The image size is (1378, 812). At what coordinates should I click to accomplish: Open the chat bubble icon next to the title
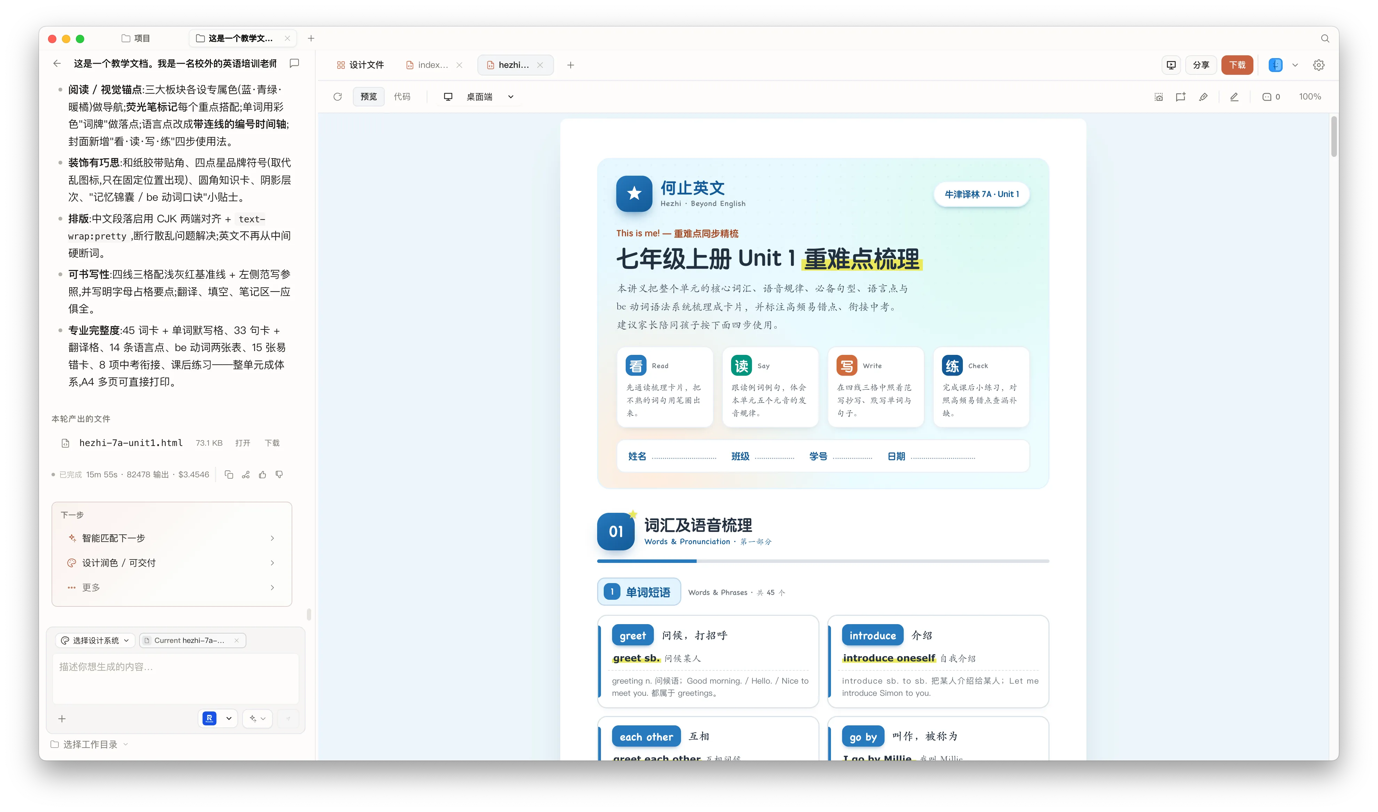[x=294, y=63]
